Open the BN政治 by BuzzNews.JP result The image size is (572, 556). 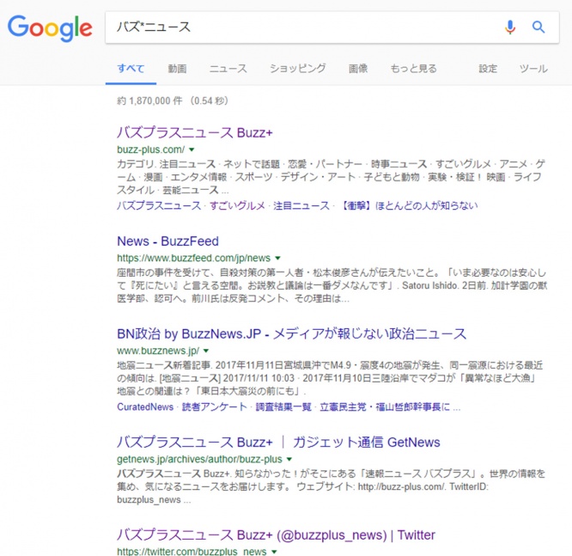291,334
